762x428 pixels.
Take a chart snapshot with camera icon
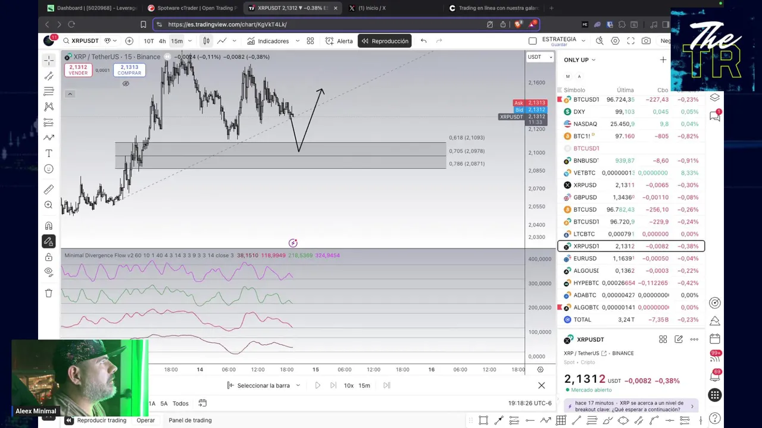tap(646, 41)
